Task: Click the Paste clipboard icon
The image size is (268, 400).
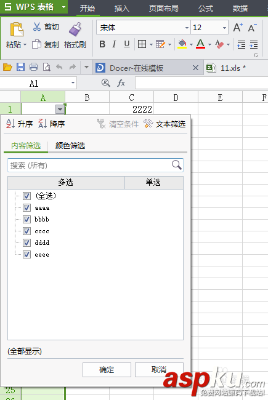Action: click(17, 30)
